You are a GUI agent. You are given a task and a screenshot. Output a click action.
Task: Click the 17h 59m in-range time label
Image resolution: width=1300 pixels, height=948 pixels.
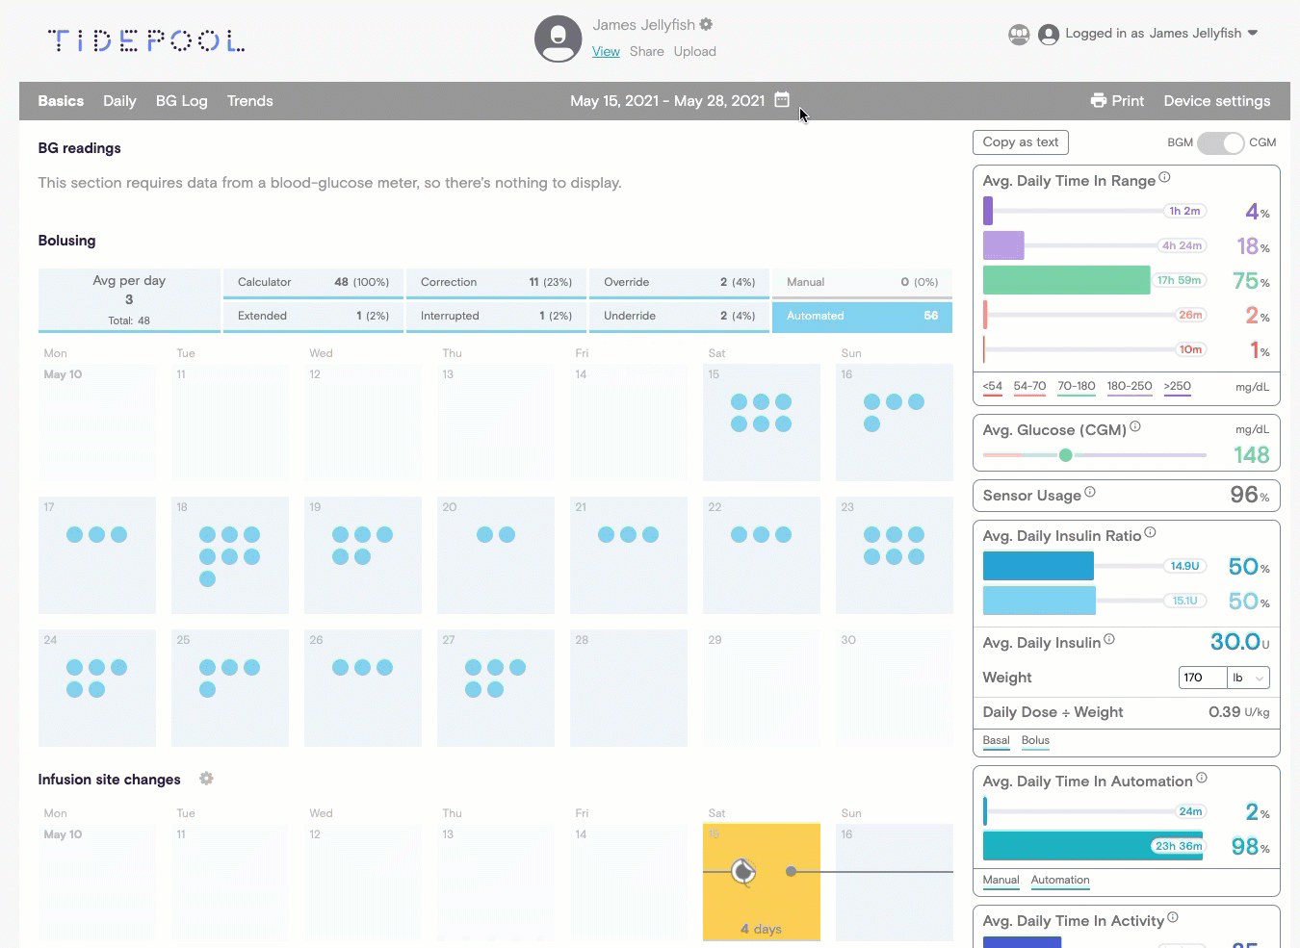tap(1179, 280)
